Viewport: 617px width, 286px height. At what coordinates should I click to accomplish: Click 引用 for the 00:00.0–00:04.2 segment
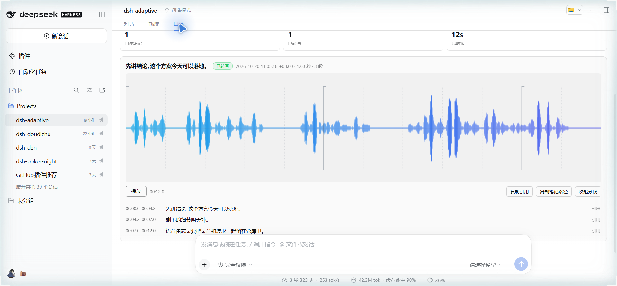596,208
